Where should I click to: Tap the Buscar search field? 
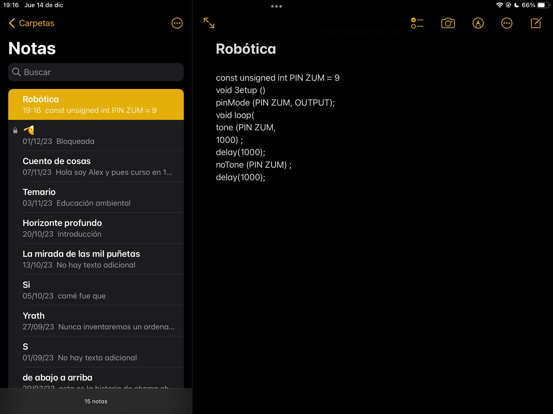[96, 72]
